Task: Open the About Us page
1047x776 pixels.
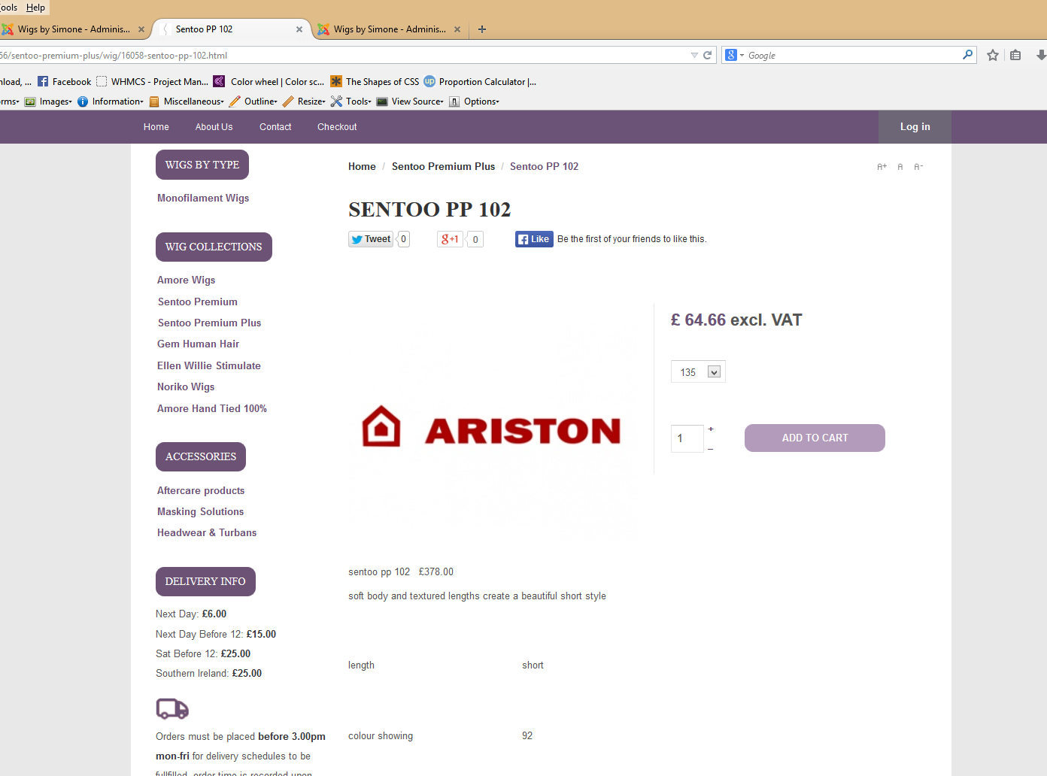Action: coord(214,127)
